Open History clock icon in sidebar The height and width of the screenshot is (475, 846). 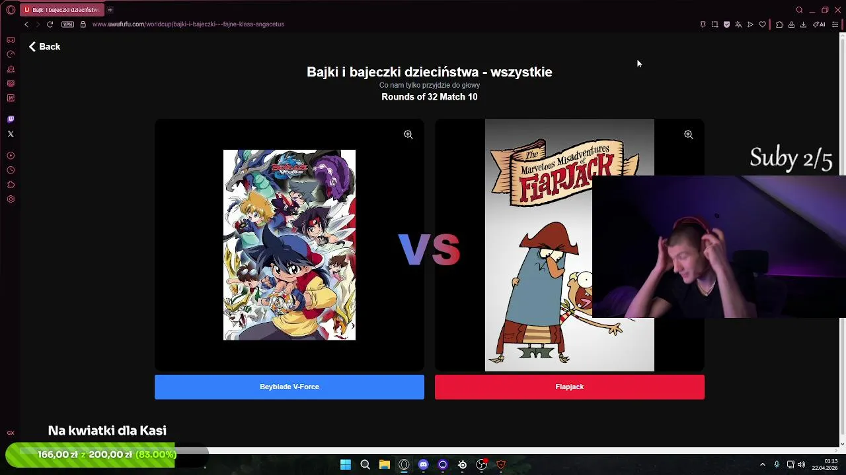(11, 170)
